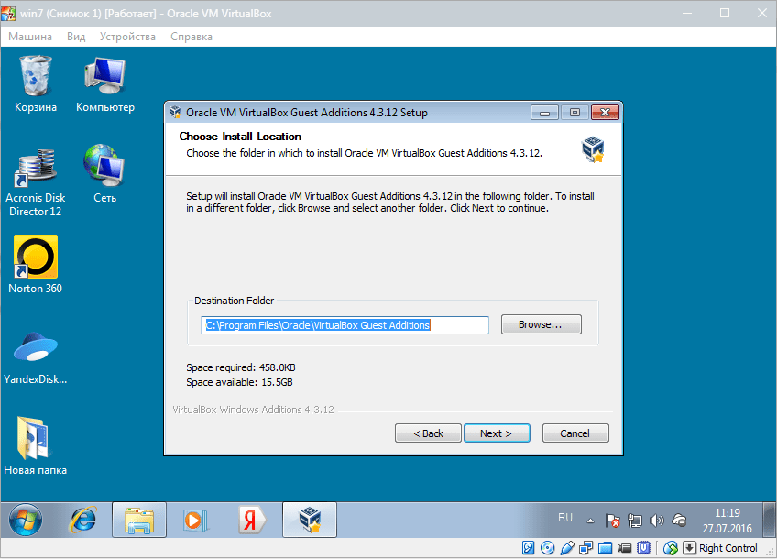Launch Yandex browser from taskbar

(252, 520)
